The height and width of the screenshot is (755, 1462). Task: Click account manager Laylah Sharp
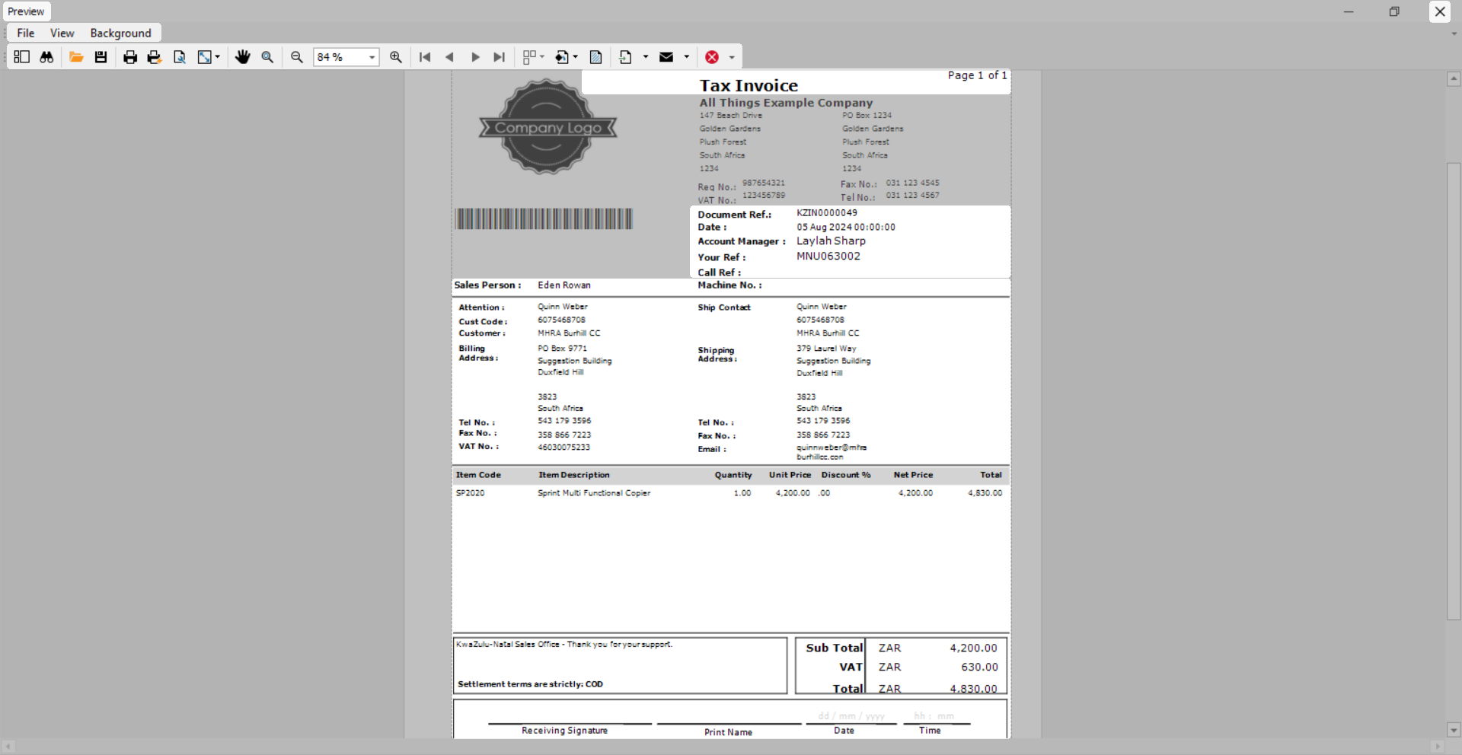point(831,241)
